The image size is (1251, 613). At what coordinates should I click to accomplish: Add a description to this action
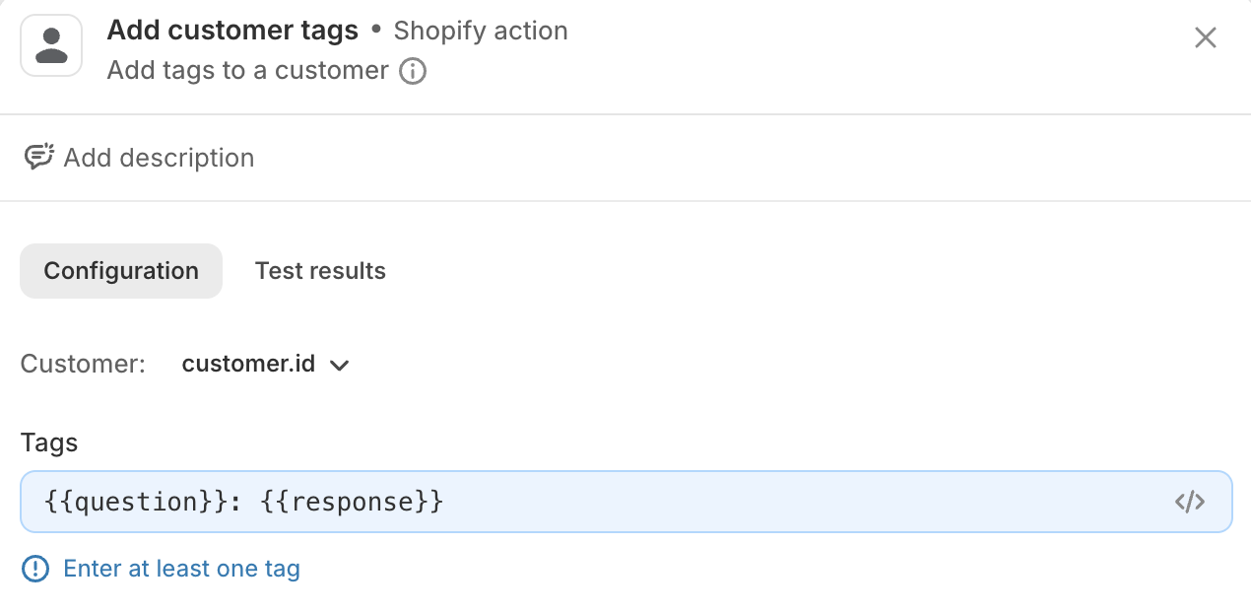click(x=159, y=158)
